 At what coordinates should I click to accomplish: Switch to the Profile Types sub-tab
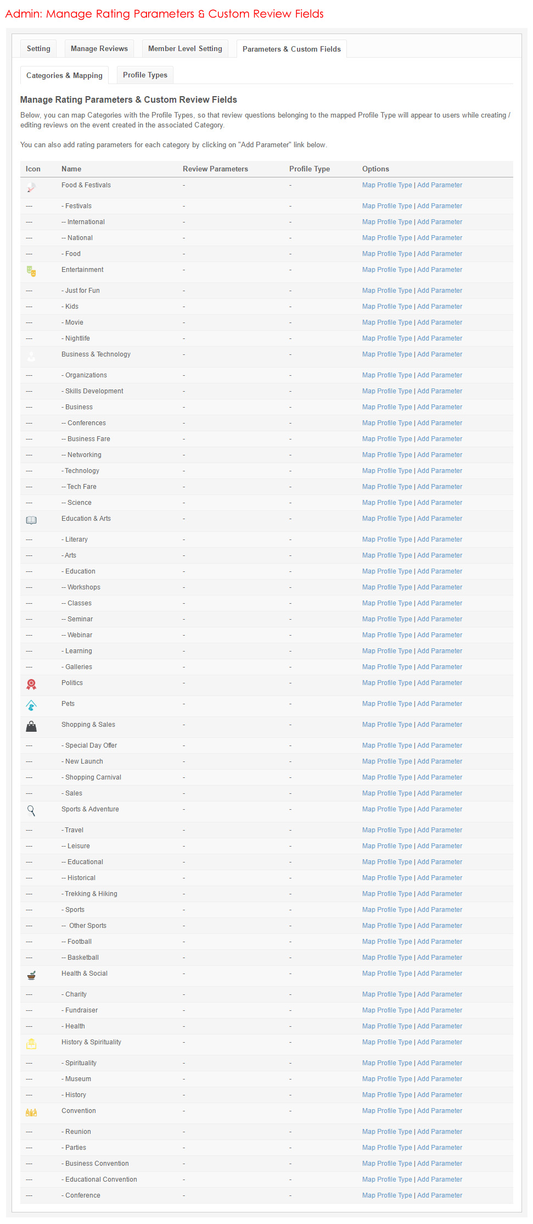click(145, 75)
